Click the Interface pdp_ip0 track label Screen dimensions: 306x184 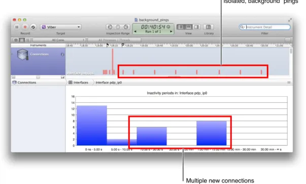tap(80, 73)
